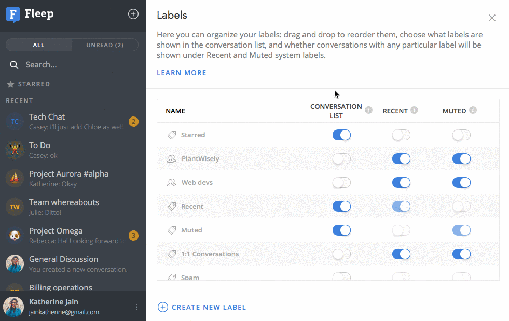
Task: Click the plus icon beside Create New Label
Action: [x=162, y=307]
